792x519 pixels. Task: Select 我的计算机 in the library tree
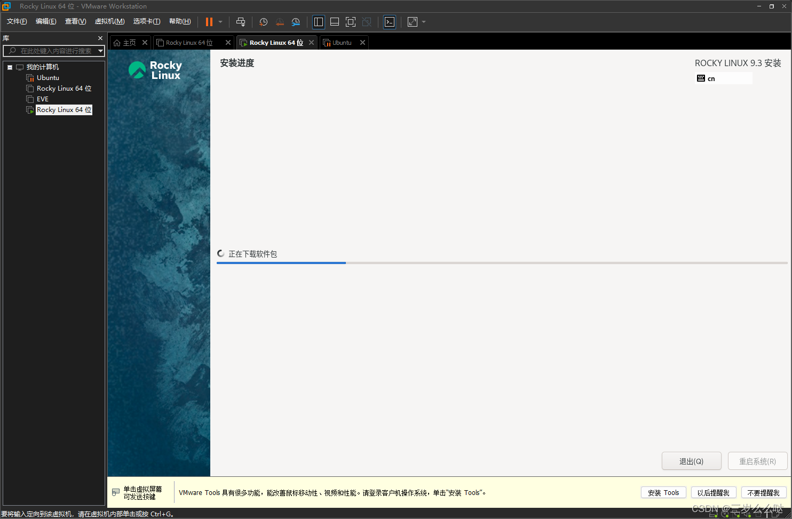[x=42, y=67]
